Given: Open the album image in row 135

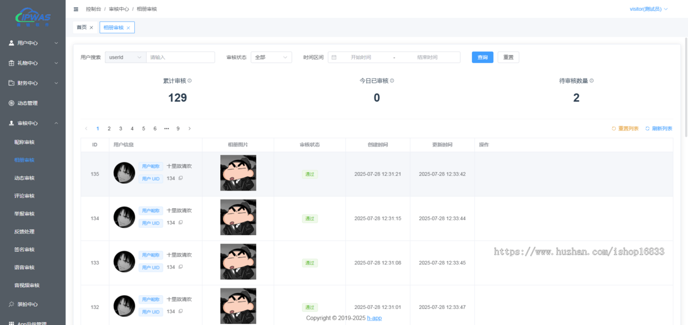Looking at the screenshot, I should click(238, 173).
